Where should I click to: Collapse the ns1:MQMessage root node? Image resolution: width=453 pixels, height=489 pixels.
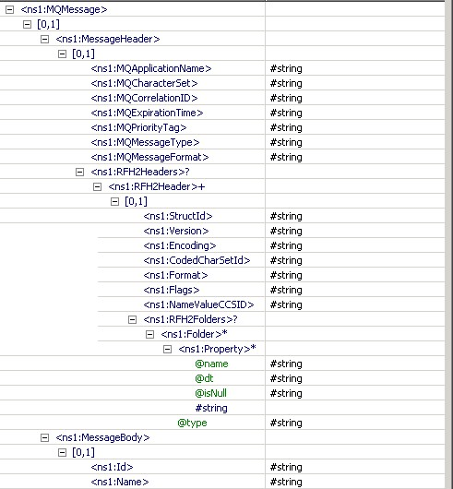(x=9, y=9)
